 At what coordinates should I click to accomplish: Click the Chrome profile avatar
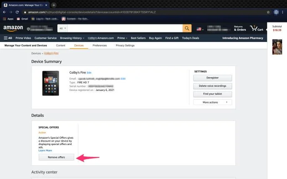(x=276, y=12)
